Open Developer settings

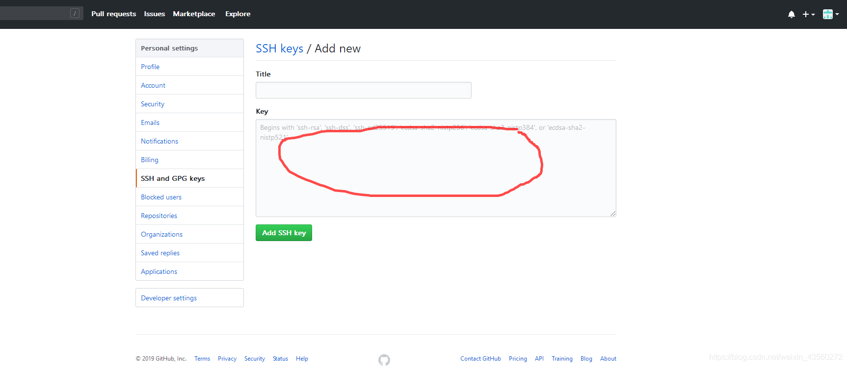pyautogui.click(x=189, y=298)
